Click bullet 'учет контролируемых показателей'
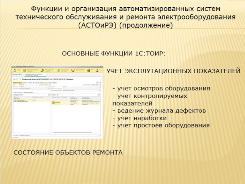 click(x=150, y=100)
